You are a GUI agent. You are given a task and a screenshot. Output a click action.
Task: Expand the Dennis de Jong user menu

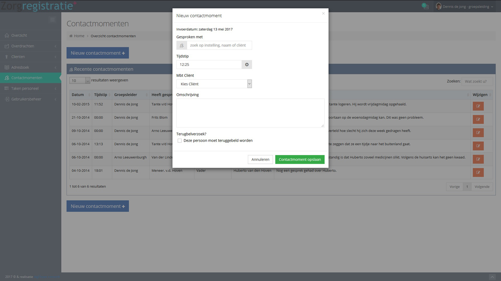pos(464,6)
